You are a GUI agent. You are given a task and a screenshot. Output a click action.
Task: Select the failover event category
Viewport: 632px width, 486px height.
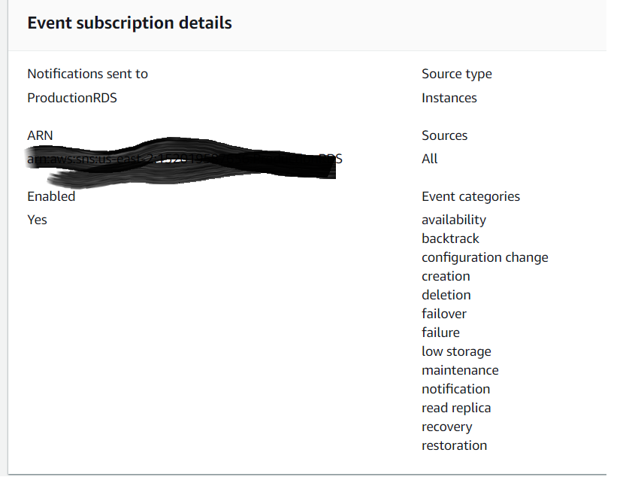click(x=444, y=314)
